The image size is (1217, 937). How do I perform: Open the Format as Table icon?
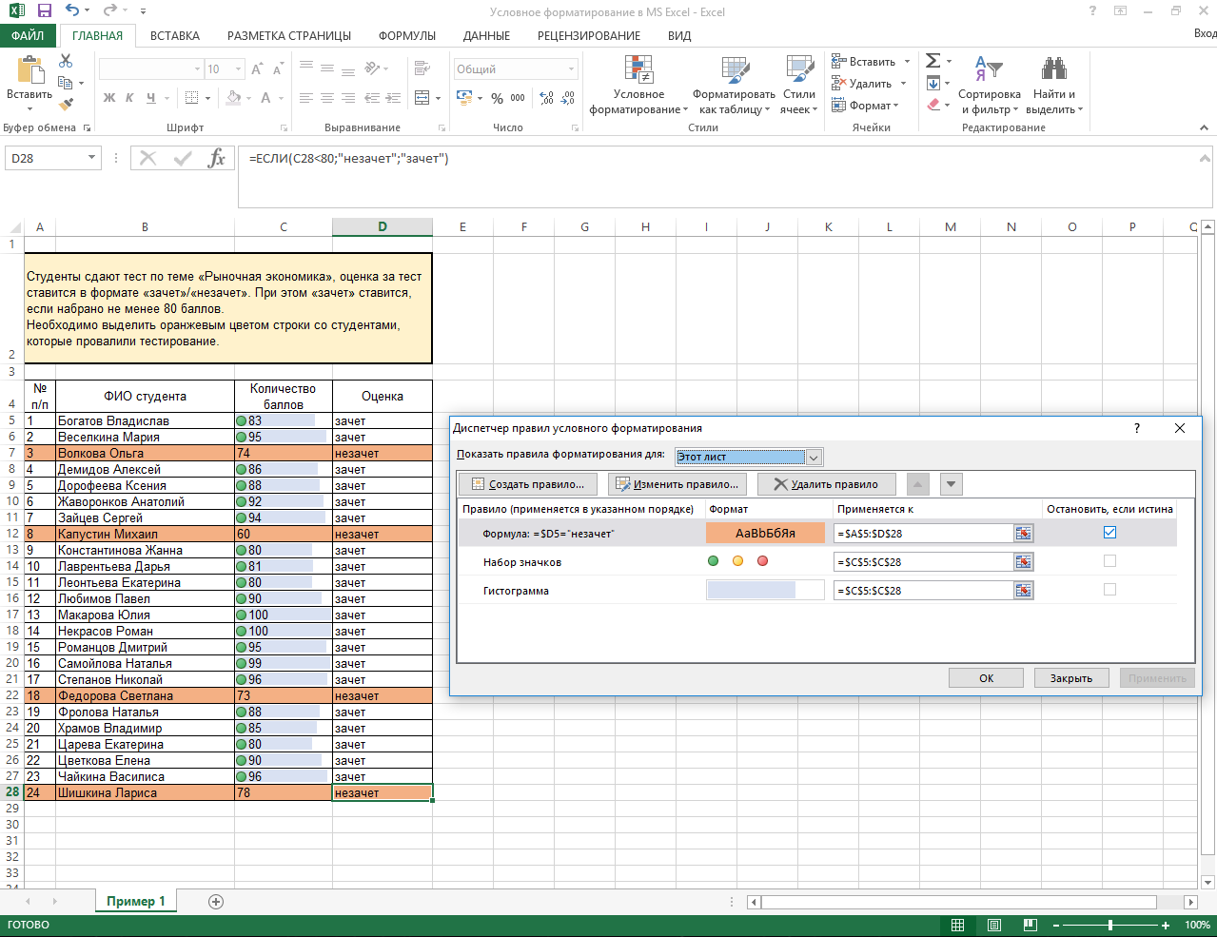coord(734,69)
